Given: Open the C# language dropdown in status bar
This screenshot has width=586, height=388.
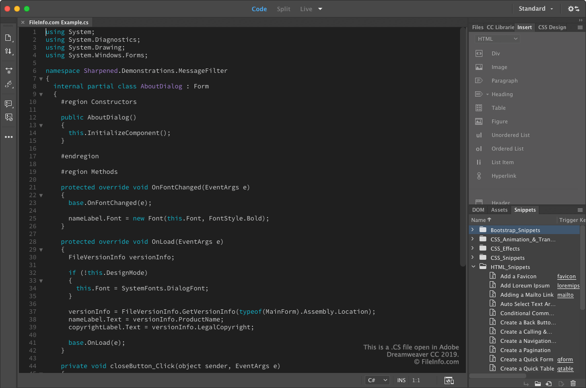Looking at the screenshot, I should [x=378, y=380].
